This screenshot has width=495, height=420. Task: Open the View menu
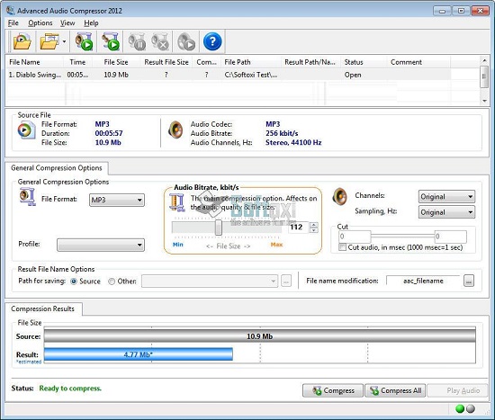click(67, 23)
